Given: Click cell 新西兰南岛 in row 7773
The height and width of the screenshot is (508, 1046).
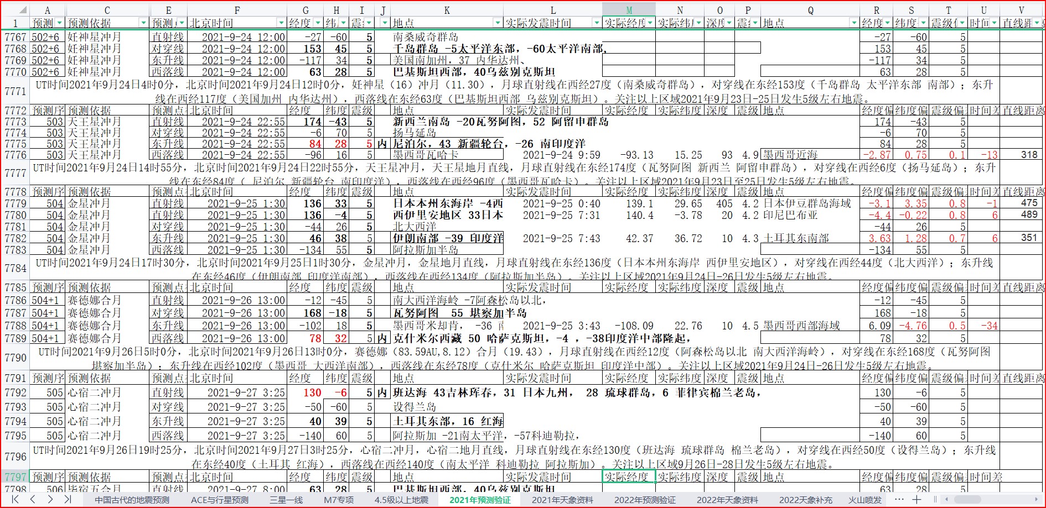Looking at the screenshot, I should coord(447,122).
